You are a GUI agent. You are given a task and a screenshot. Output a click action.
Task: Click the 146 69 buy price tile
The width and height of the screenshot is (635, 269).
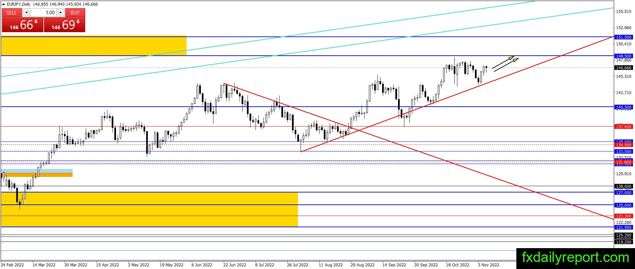pos(65,25)
